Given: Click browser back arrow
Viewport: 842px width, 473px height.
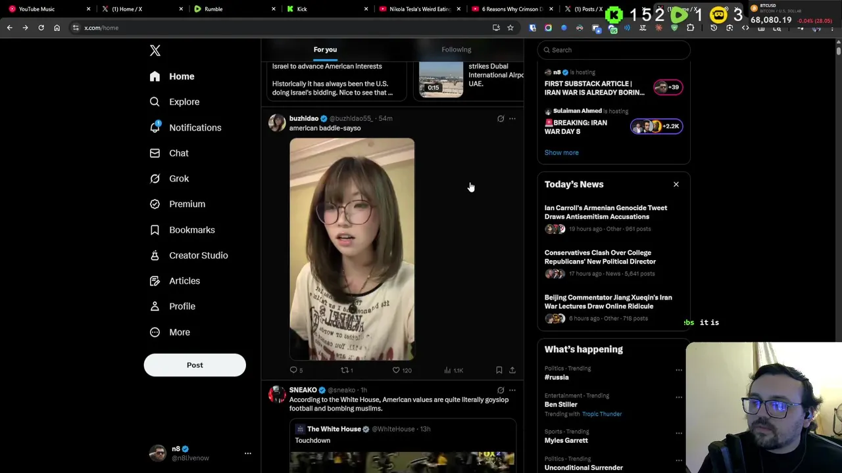Looking at the screenshot, I should click(9, 28).
